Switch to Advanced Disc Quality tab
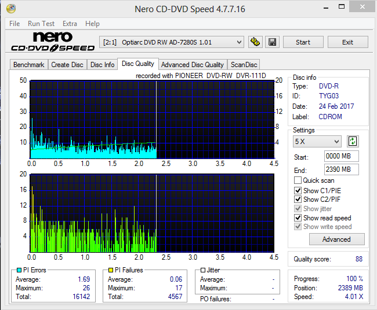Screen dimensions: 377x310 pos(193,65)
